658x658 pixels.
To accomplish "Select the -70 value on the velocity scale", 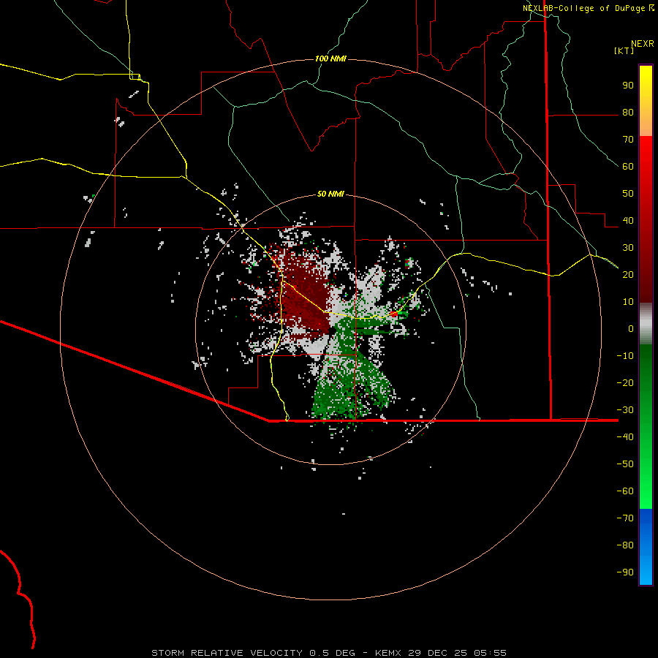I will (x=625, y=518).
